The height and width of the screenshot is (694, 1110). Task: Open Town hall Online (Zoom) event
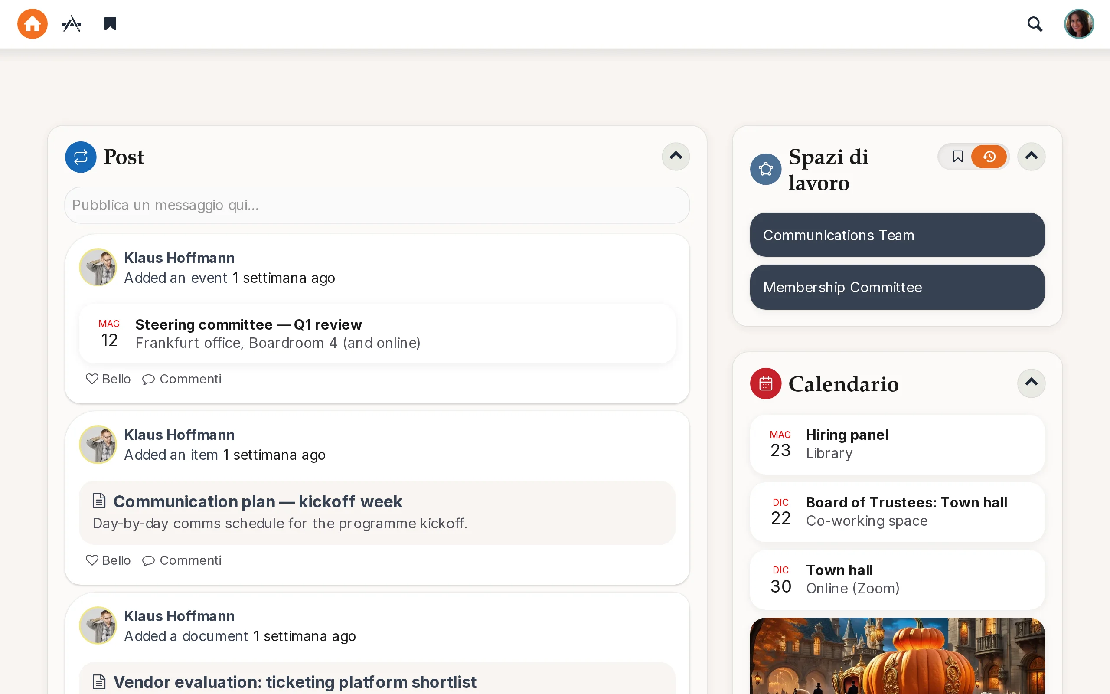coord(897,580)
